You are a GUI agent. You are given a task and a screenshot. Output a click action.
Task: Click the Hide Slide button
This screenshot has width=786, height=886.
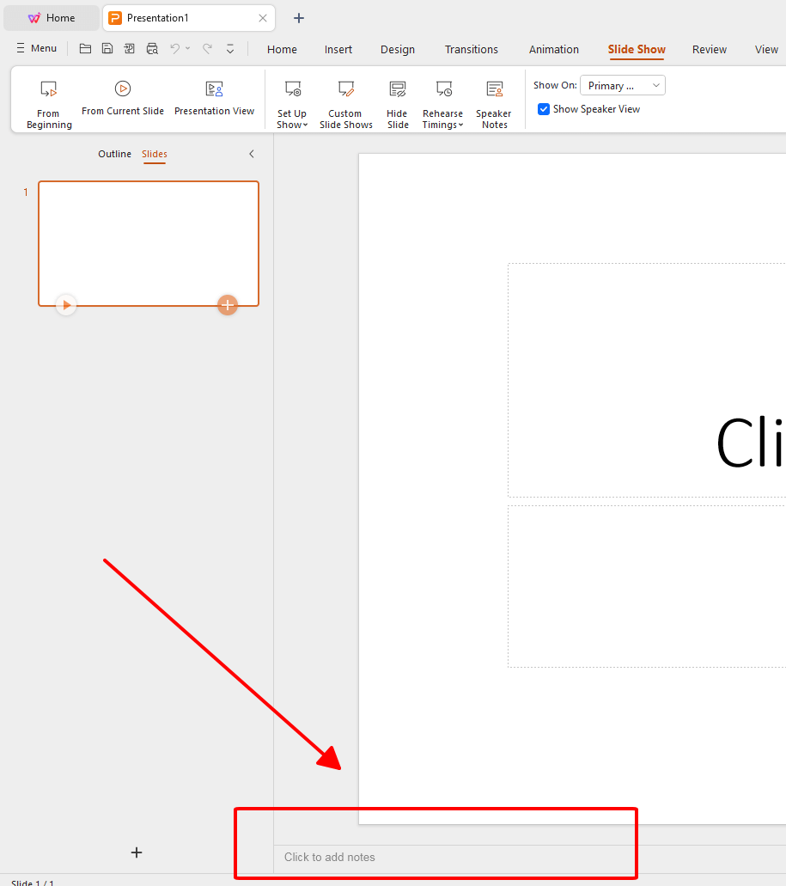(398, 105)
